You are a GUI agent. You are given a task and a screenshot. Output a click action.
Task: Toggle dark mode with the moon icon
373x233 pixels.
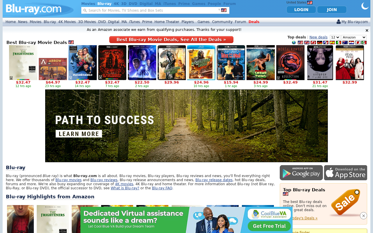365,6
